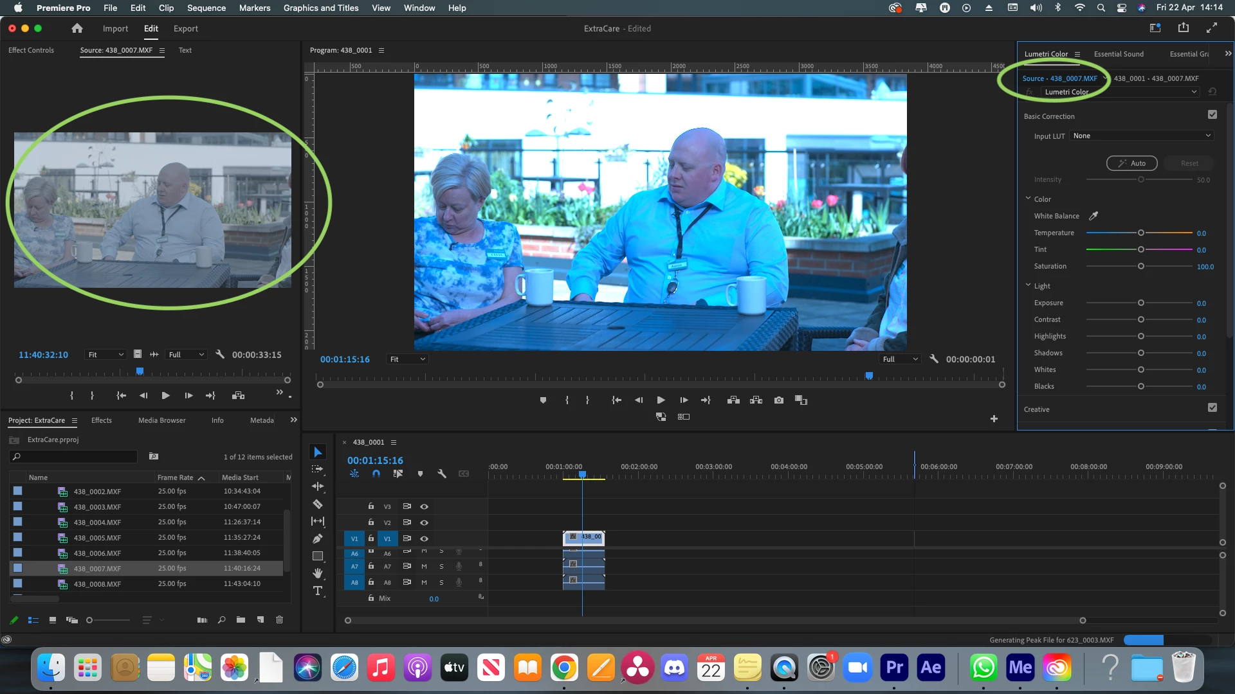The width and height of the screenshot is (1235, 694).
Task: Toggle Snap in Timeline magnet icon
Action: coord(376,474)
